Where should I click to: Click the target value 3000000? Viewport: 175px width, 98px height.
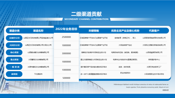pos(66,53)
